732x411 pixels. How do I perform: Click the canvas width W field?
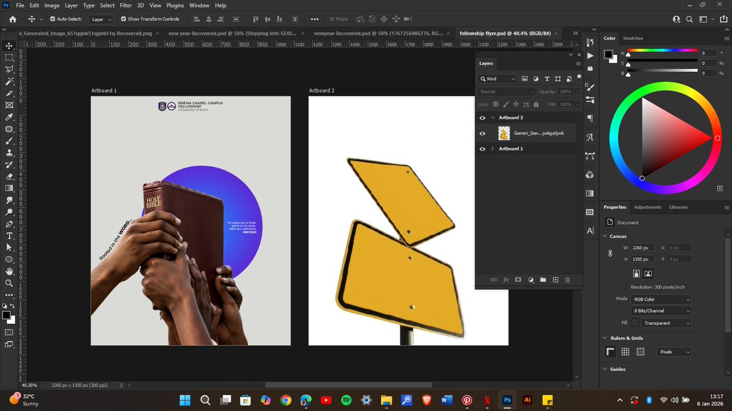click(x=643, y=248)
